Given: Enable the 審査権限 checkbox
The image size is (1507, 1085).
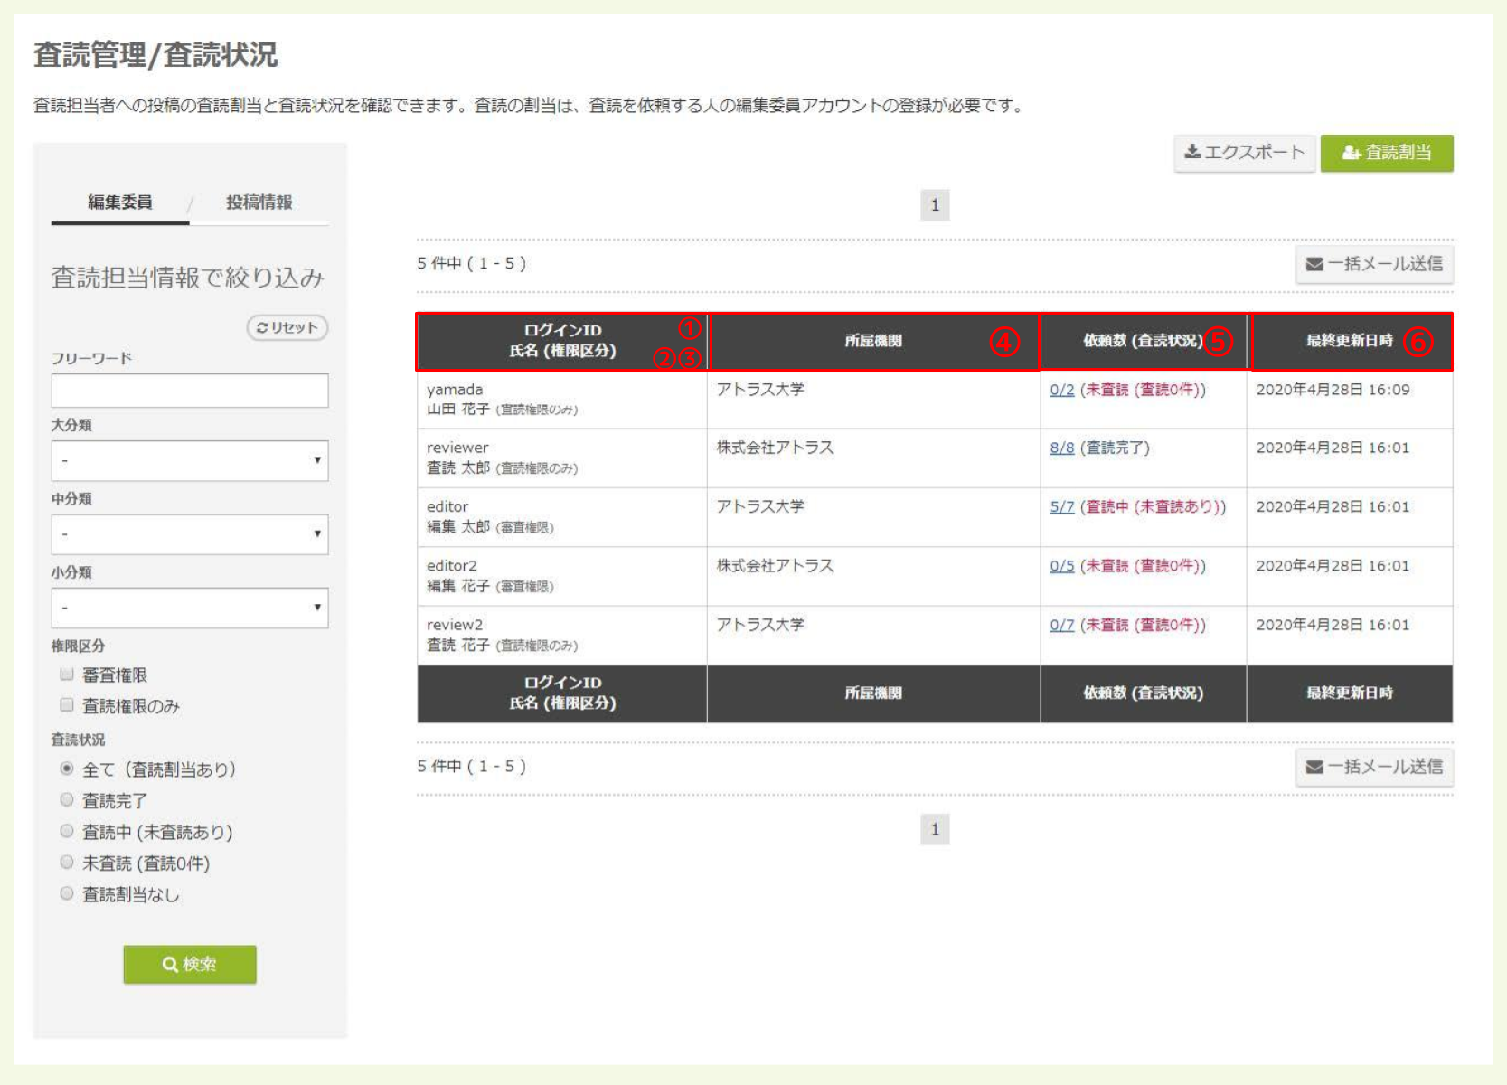Looking at the screenshot, I should pyautogui.click(x=67, y=675).
